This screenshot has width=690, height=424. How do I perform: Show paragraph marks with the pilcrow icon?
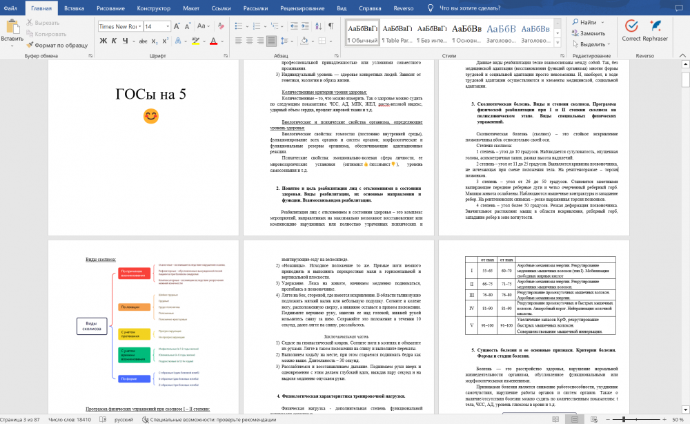[331, 26]
